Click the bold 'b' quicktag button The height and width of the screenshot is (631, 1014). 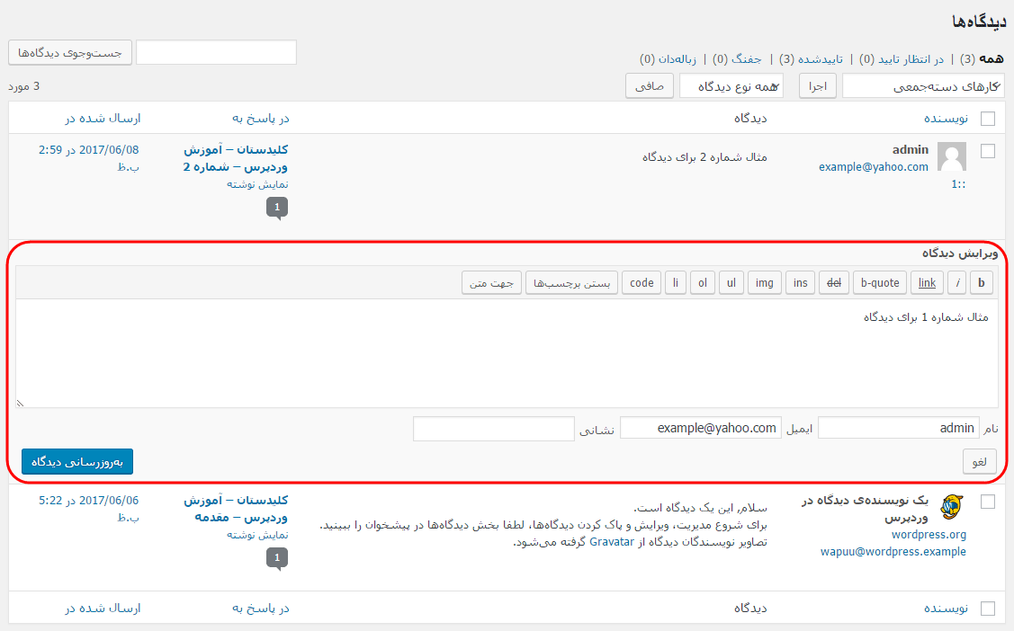[x=981, y=283]
